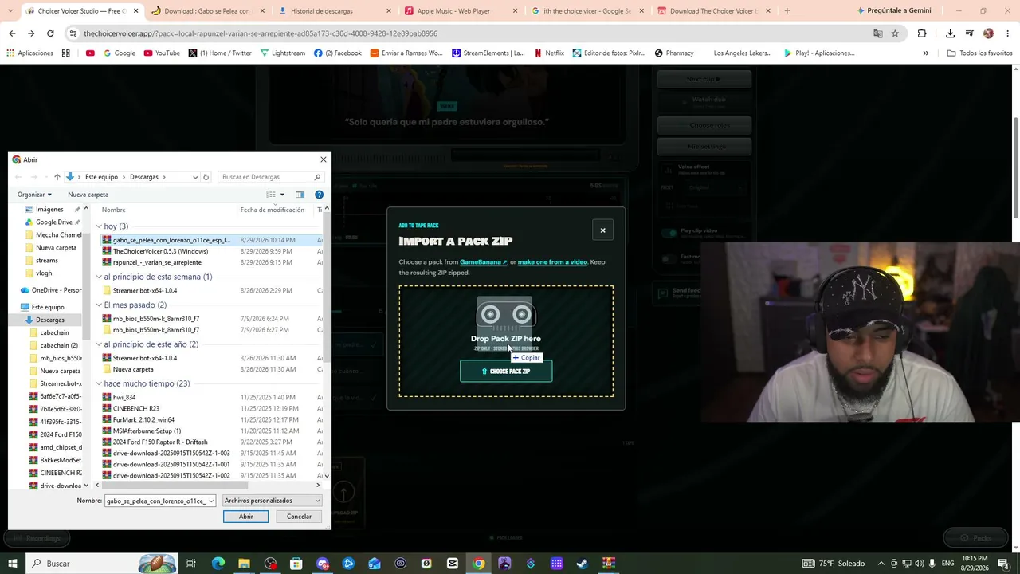Open the GameBanana link
Viewport: 1020px width, 574px height.
click(484, 261)
